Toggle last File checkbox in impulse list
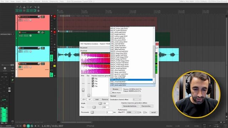The height and width of the screenshot is (128, 228). (x=93, y=86)
